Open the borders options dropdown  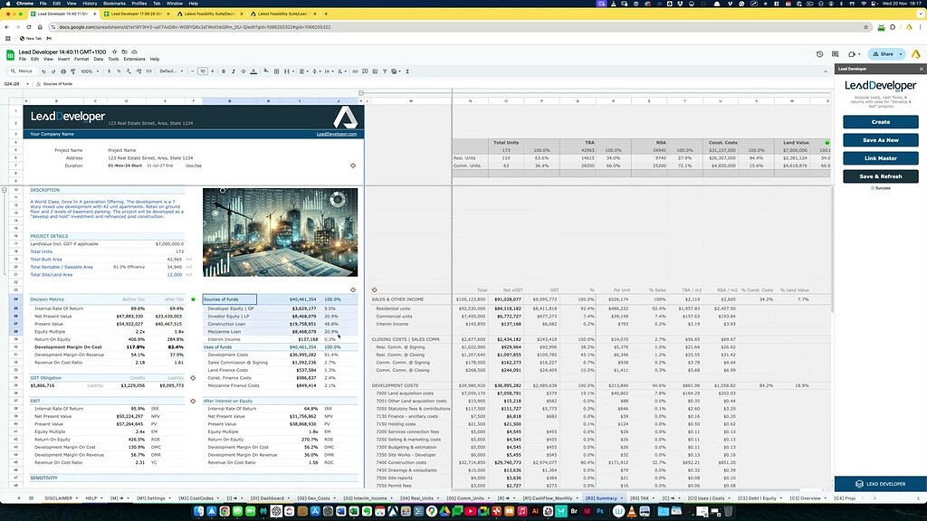coord(277,71)
